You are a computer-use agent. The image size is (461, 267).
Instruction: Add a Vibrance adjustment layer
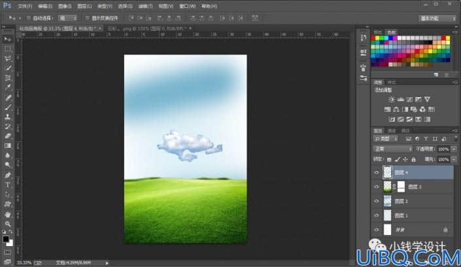point(427,99)
